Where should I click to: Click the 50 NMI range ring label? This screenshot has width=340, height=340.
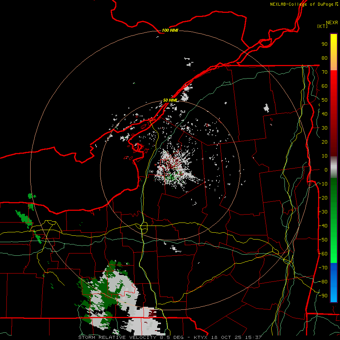click(x=170, y=100)
